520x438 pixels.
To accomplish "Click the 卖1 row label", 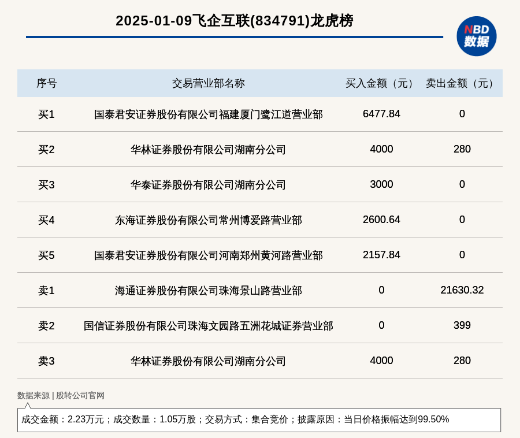I will (46, 291).
